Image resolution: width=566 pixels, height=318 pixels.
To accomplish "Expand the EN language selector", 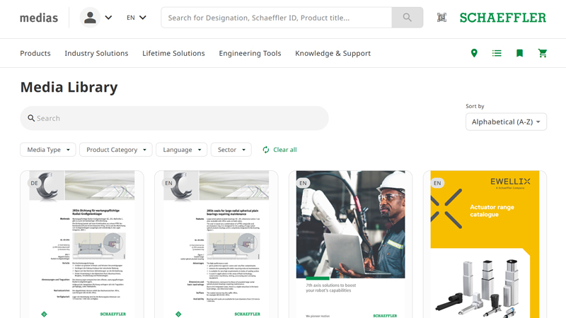I will pos(136,18).
